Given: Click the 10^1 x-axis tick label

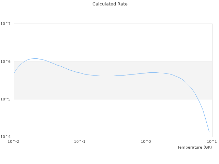Looking at the screenshot, I should [x=212, y=141].
